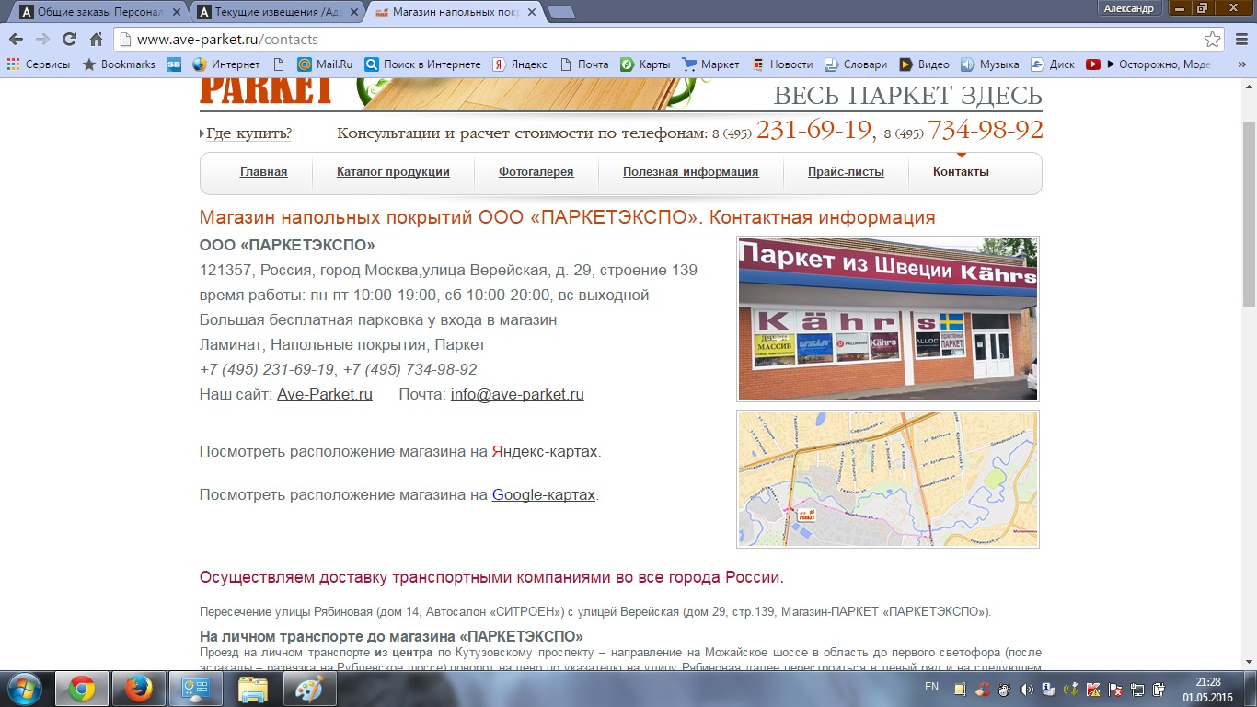The height and width of the screenshot is (707, 1257).
Task: Open the Google-картах link
Action: pyautogui.click(x=544, y=495)
